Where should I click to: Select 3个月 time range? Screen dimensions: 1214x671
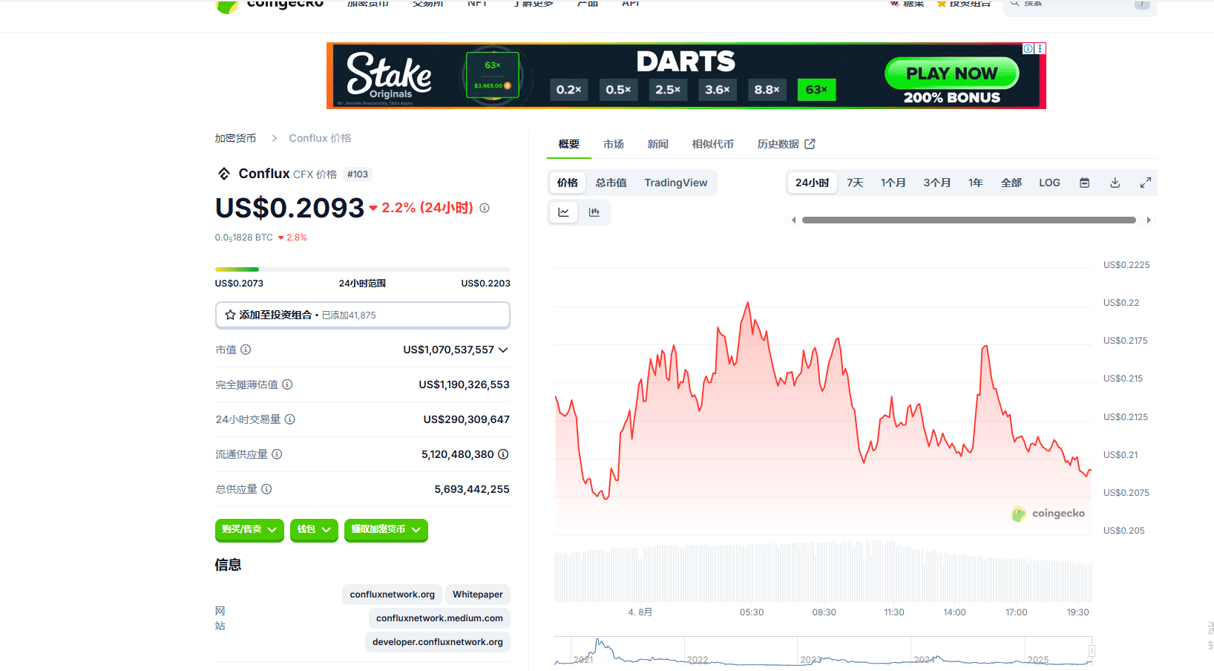pos(937,183)
